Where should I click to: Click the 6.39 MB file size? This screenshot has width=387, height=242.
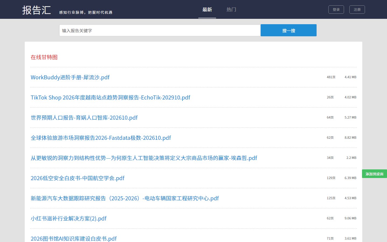click(350, 178)
